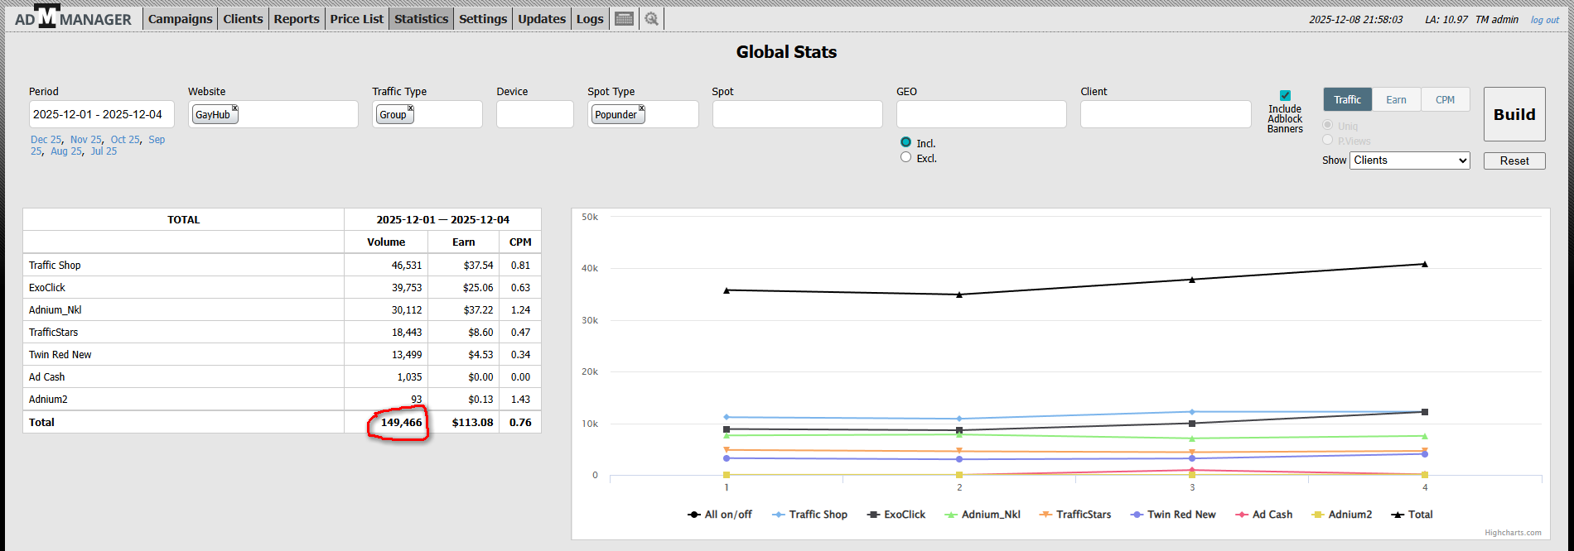Open the calculator icon in the navigation bar
This screenshot has width=1574, height=551.
click(x=625, y=19)
